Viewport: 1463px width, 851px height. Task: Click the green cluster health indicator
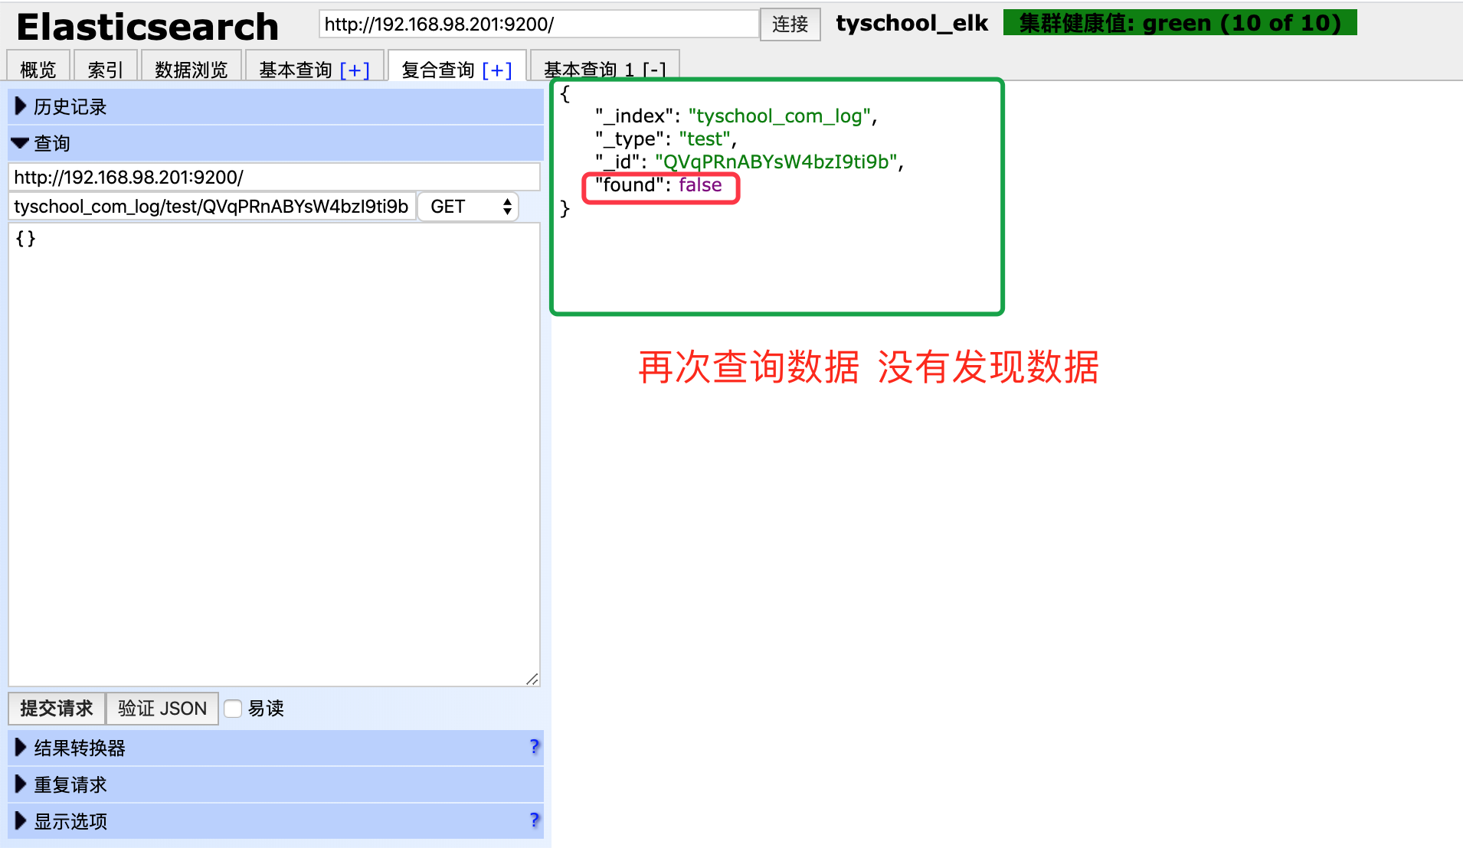pyautogui.click(x=1179, y=22)
